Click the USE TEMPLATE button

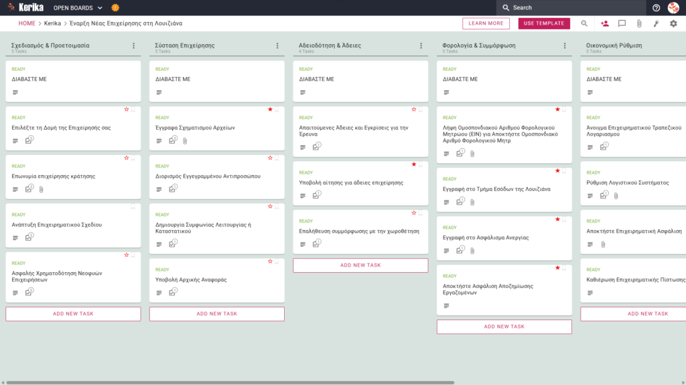[x=544, y=23]
